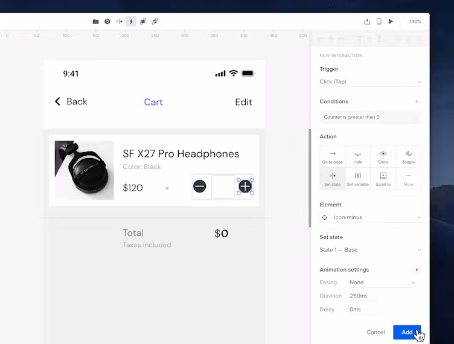
Task: Select the 'Counter is greater than 0' condition
Action: coord(371,117)
